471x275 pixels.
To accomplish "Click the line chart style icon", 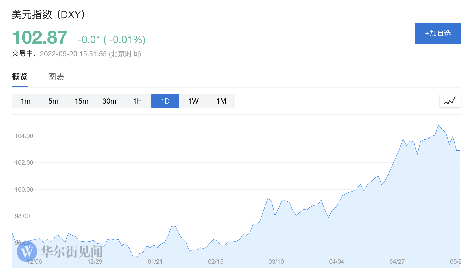I will point(450,101).
